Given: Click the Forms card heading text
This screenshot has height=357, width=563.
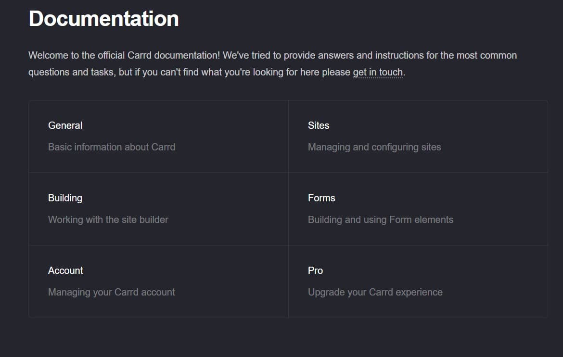Looking at the screenshot, I should (321, 198).
